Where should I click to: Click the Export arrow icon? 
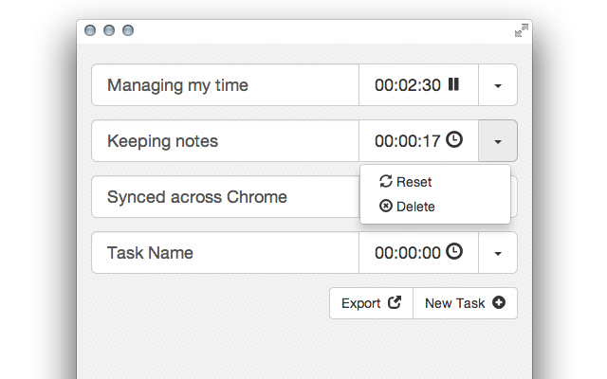coord(395,302)
